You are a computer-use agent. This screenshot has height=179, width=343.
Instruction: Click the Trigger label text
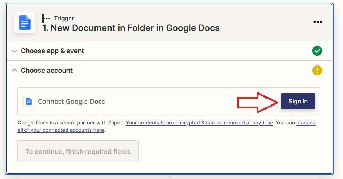pos(64,18)
